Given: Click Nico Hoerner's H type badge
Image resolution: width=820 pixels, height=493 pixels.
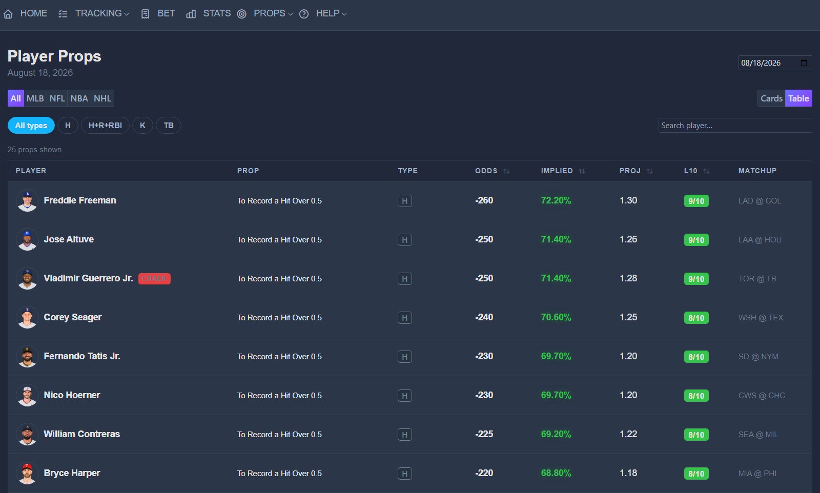Looking at the screenshot, I should pos(405,396).
